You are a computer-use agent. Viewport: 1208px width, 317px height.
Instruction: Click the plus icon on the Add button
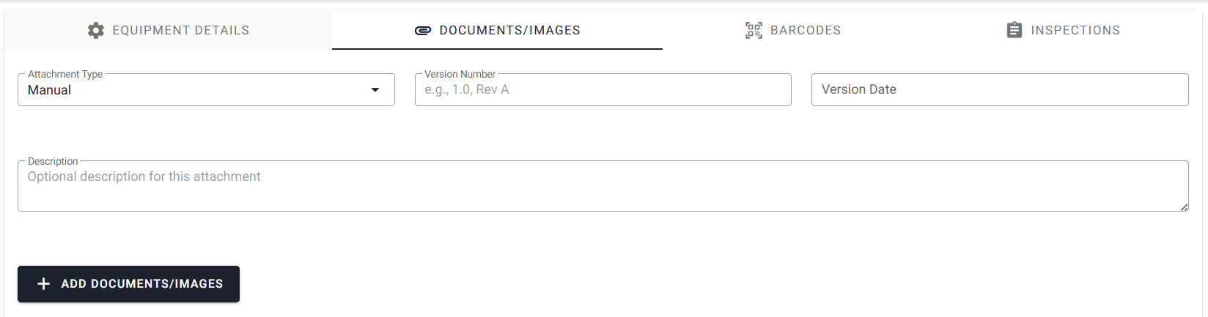coord(44,284)
